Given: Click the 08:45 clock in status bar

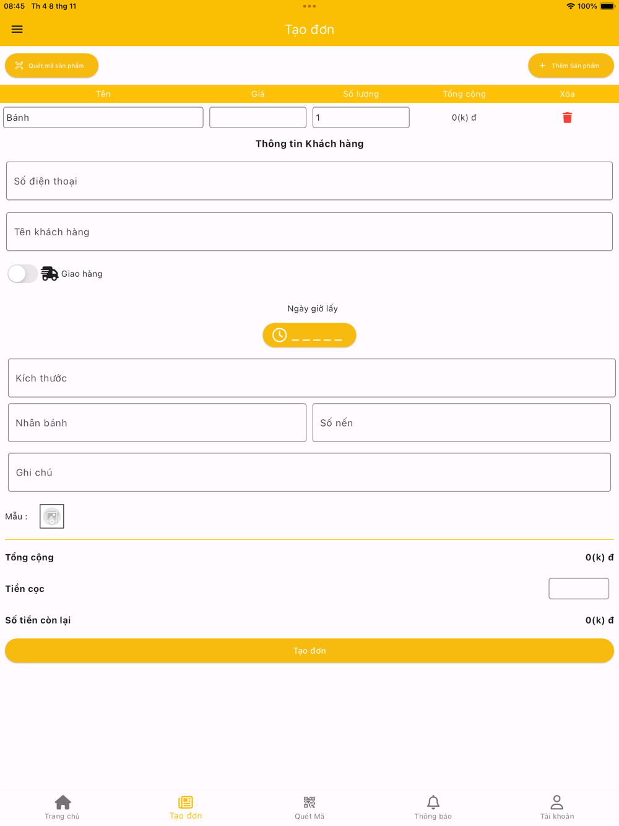Looking at the screenshot, I should pos(14,6).
